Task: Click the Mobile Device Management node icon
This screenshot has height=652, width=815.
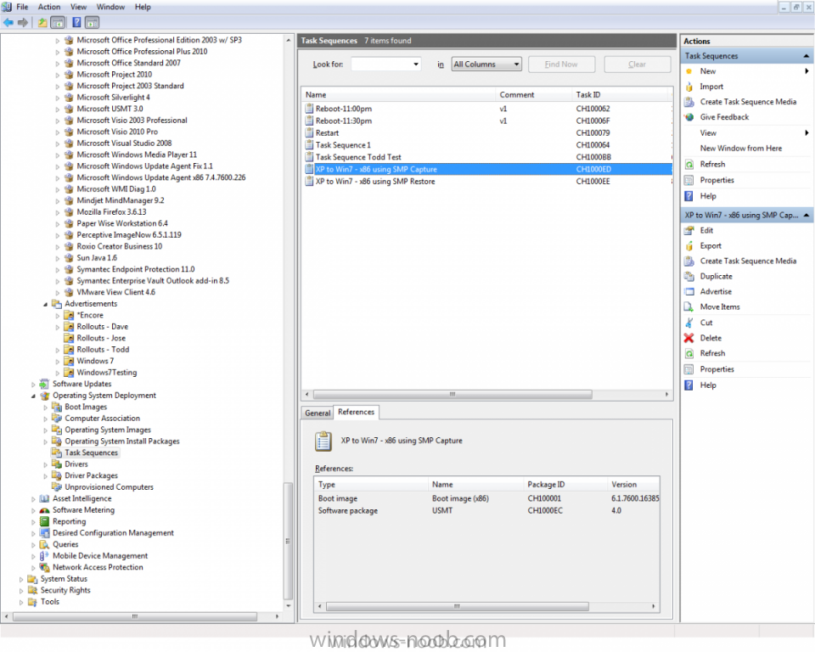Action: click(45, 556)
